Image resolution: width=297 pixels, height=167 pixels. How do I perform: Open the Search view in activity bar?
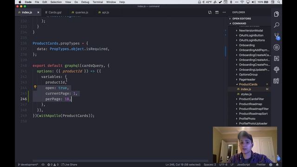point(277,25)
